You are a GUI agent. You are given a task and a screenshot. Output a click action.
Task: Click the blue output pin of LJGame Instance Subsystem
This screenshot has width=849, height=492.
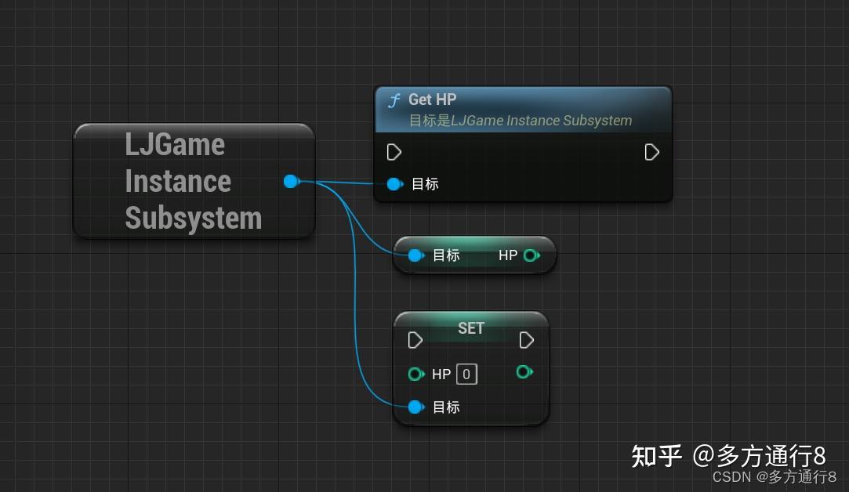click(x=291, y=181)
